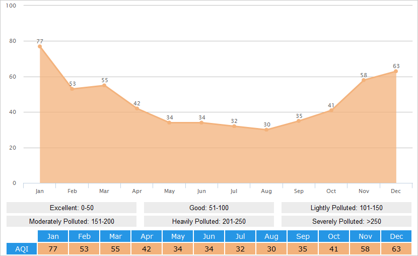Click the blue Oct header cell in the table

[334, 236]
